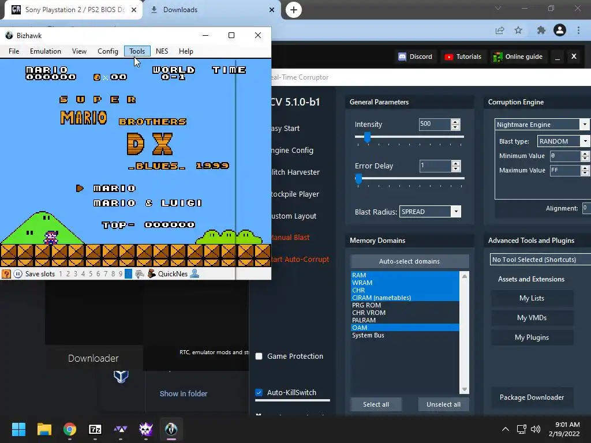
Task: Open the Discord link in RTC launcher
Action: [416, 57]
